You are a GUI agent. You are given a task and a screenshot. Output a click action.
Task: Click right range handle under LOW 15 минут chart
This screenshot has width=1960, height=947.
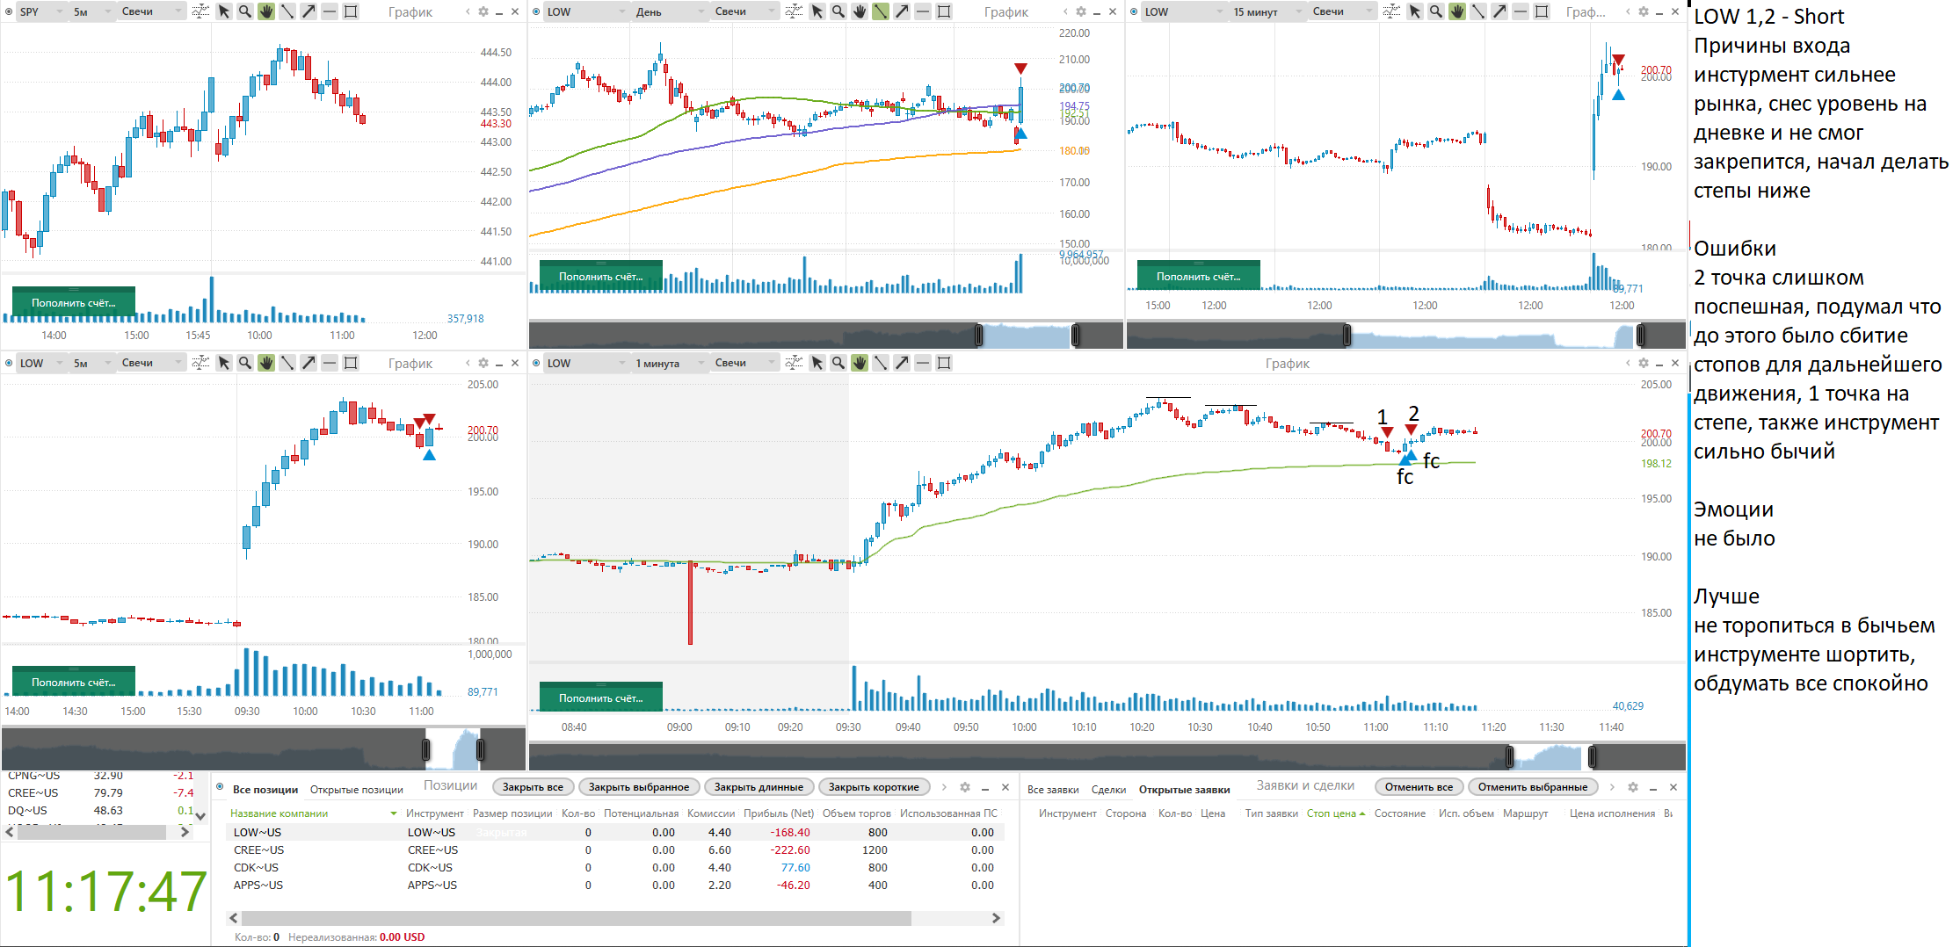click(1640, 335)
